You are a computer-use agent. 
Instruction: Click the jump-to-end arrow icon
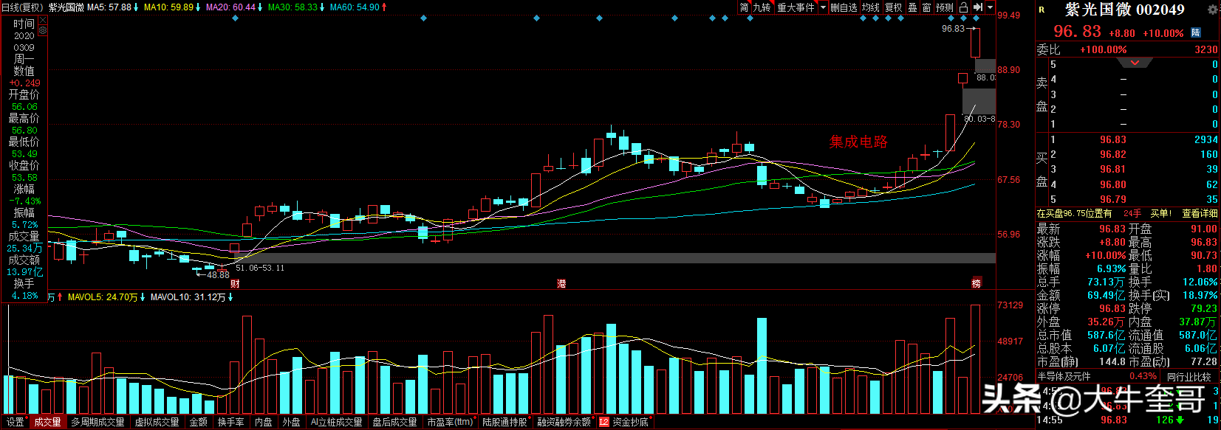978,7
